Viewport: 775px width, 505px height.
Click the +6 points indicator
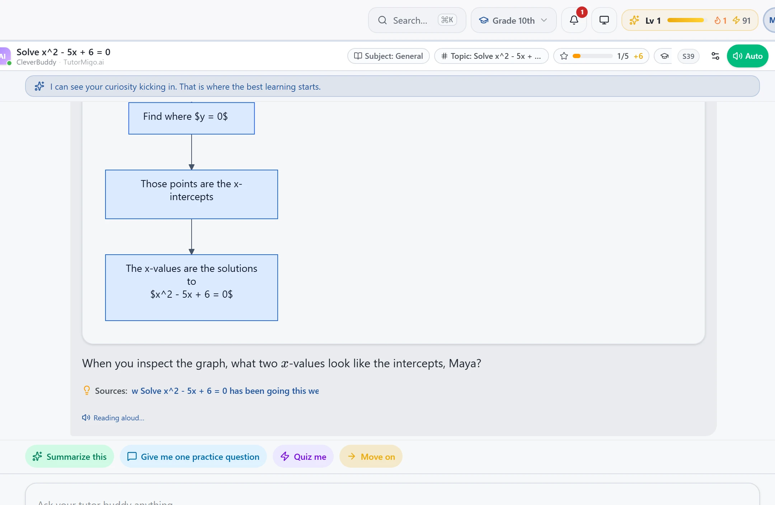coord(638,56)
